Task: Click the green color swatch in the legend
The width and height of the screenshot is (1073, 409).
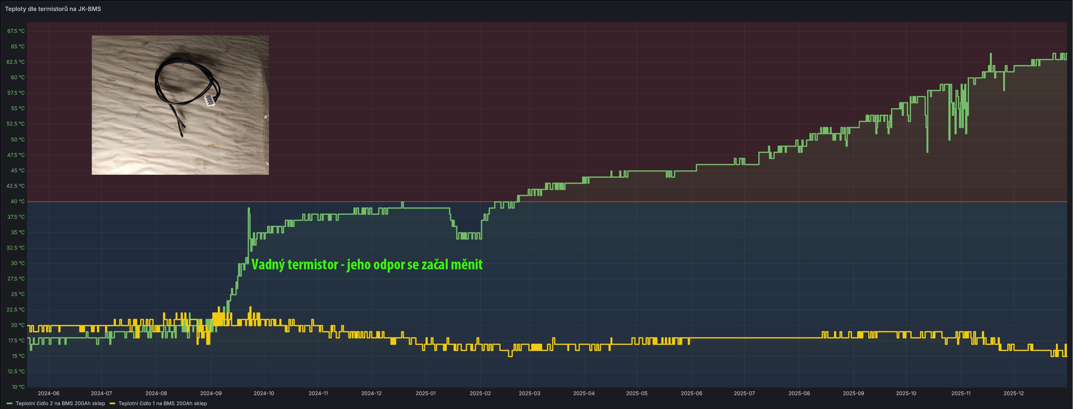Action: pyautogui.click(x=10, y=403)
